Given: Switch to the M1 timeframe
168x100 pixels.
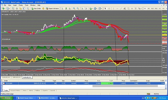Looking at the screenshot, I should 145,9.
